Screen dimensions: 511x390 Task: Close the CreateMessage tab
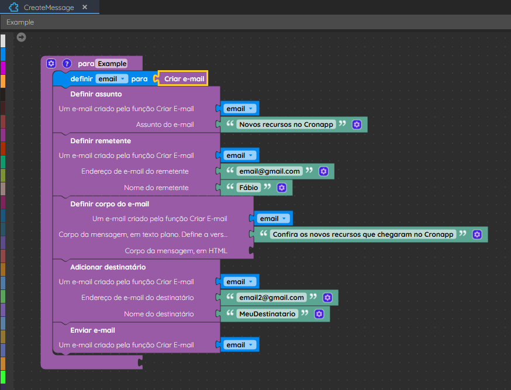pos(85,7)
